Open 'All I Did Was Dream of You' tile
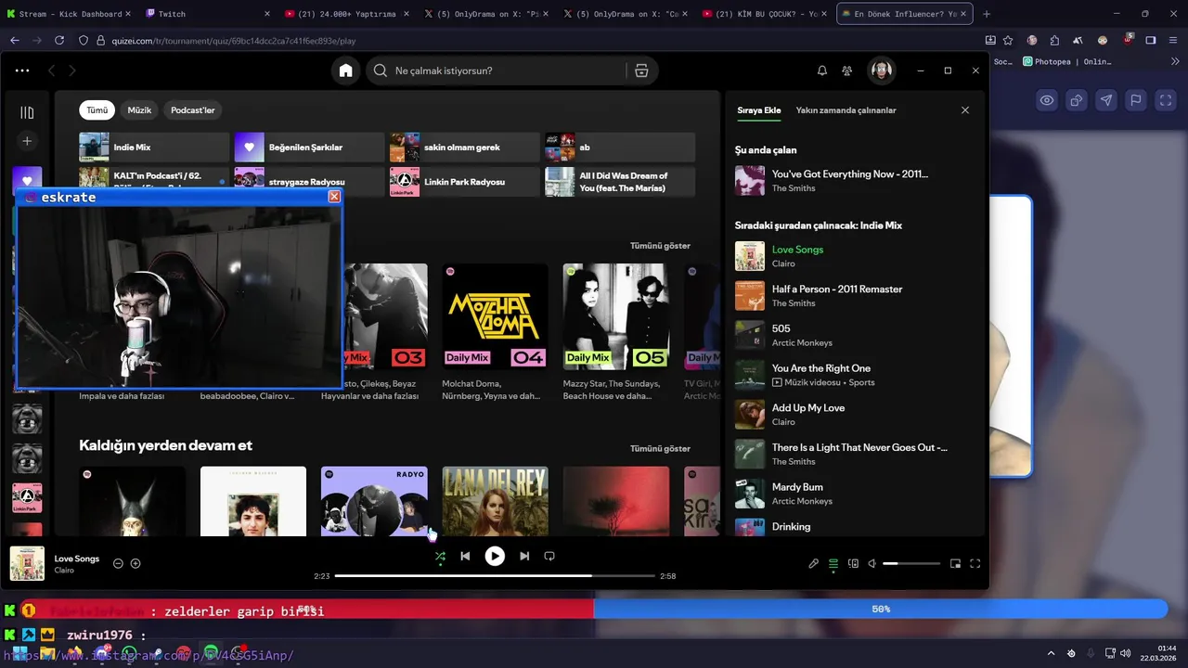The height and width of the screenshot is (668, 1188). click(x=620, y=182)
